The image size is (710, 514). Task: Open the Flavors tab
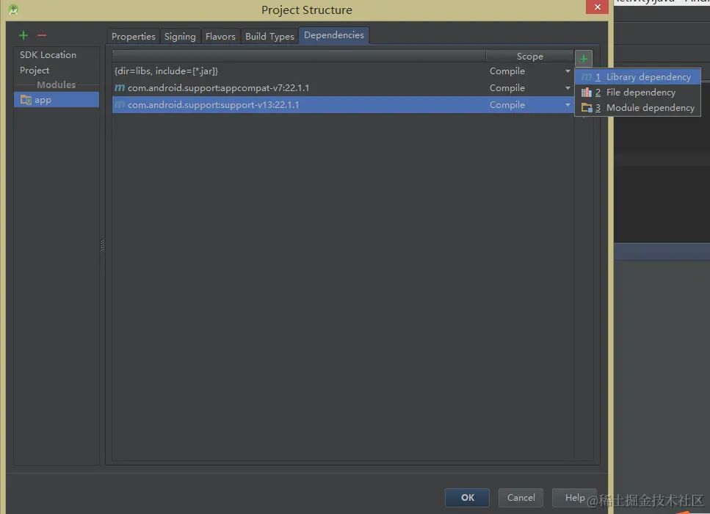220,36
